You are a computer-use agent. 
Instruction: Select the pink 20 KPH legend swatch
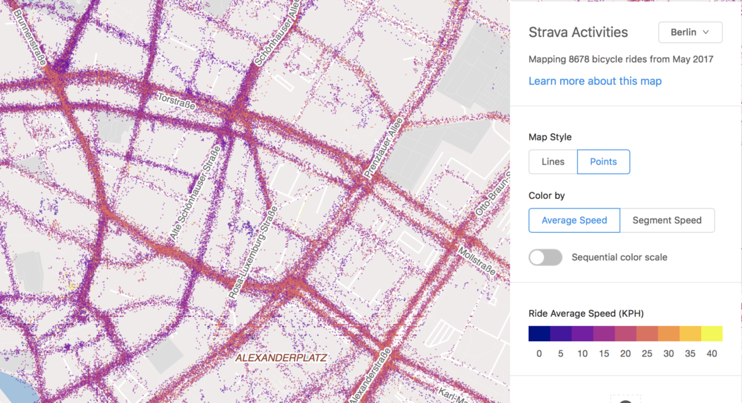(625, 334)
